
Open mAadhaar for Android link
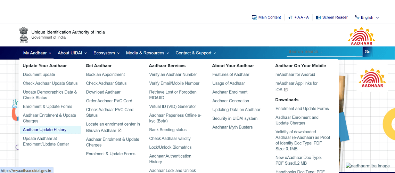coord(295,74)
